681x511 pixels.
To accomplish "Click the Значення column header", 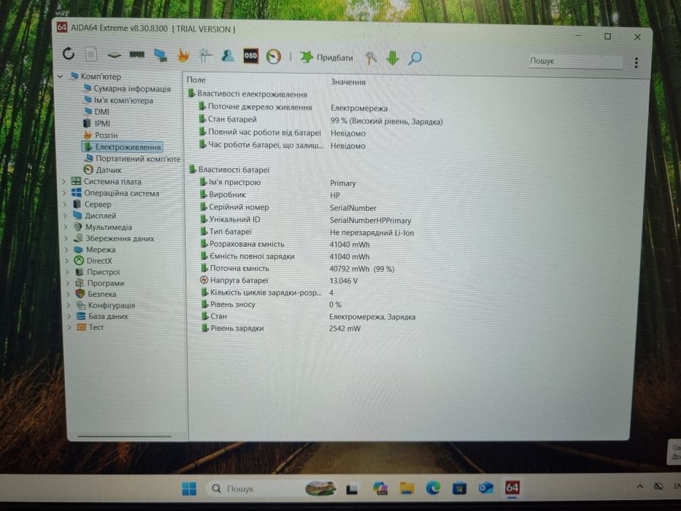I will click(x=348, y=82).
